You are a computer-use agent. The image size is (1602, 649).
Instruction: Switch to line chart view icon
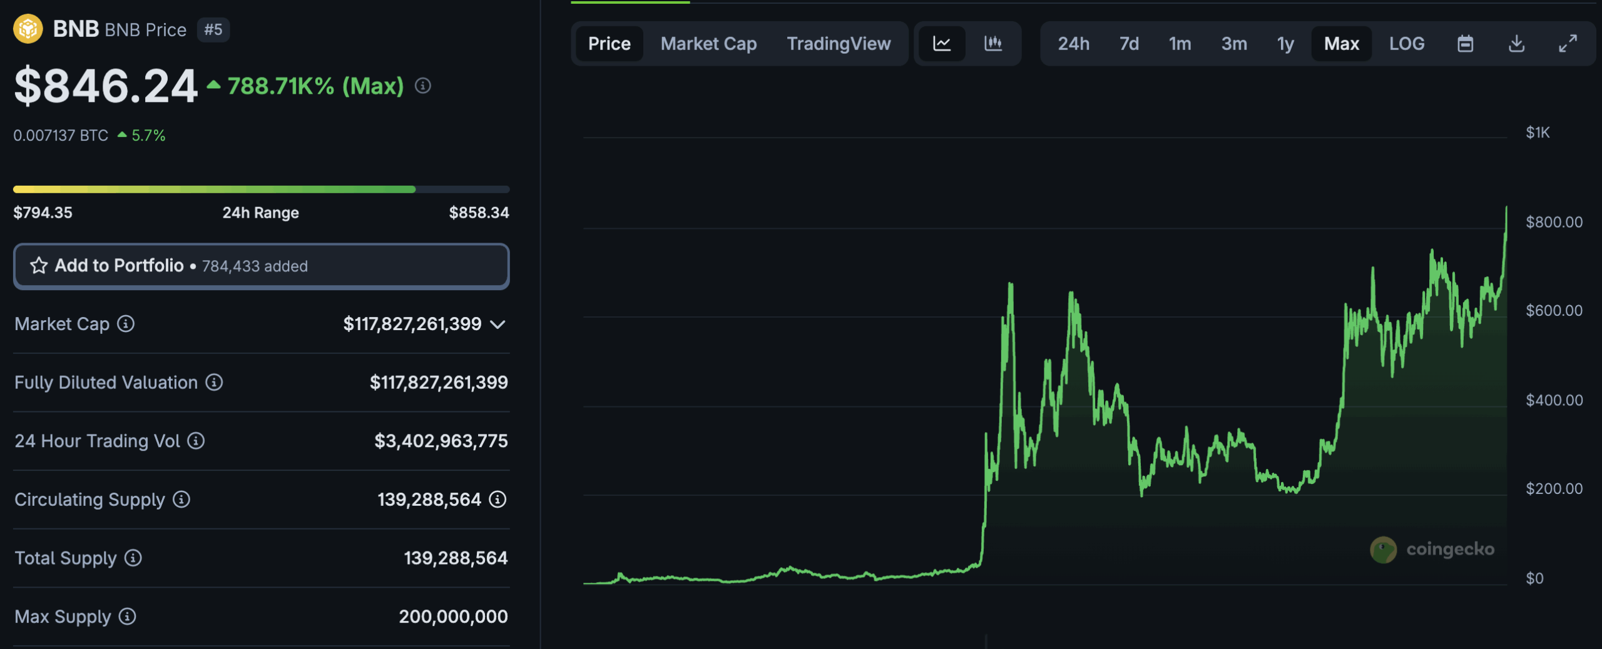click(942, 44)
